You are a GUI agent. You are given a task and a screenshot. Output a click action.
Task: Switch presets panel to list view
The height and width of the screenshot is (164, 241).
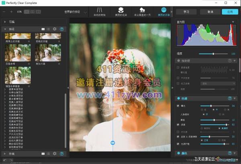tap(49, 29)
